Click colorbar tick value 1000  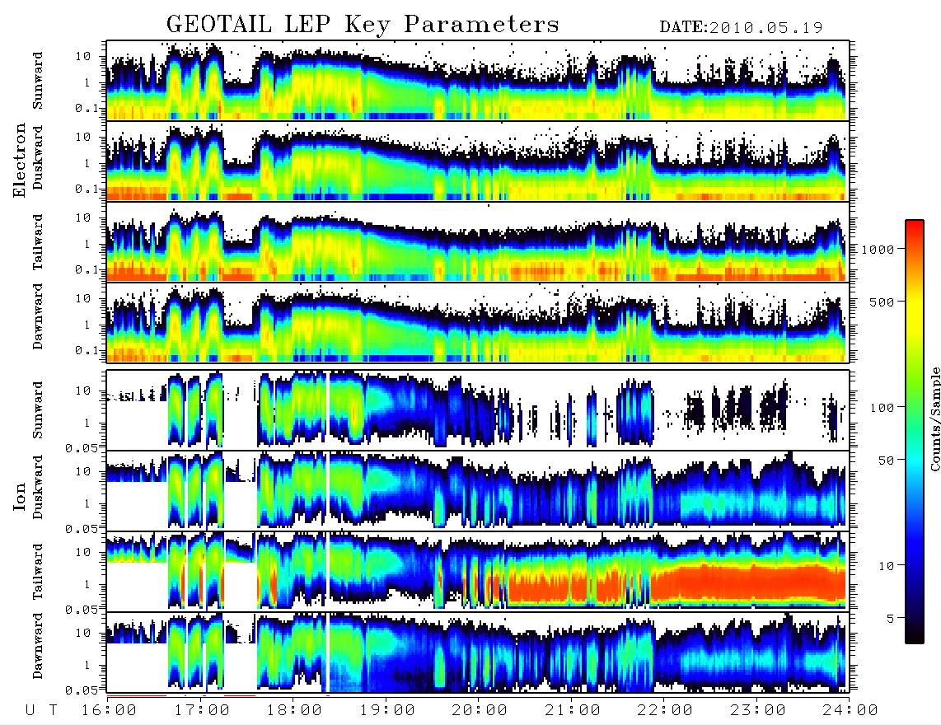click(878, 249)
